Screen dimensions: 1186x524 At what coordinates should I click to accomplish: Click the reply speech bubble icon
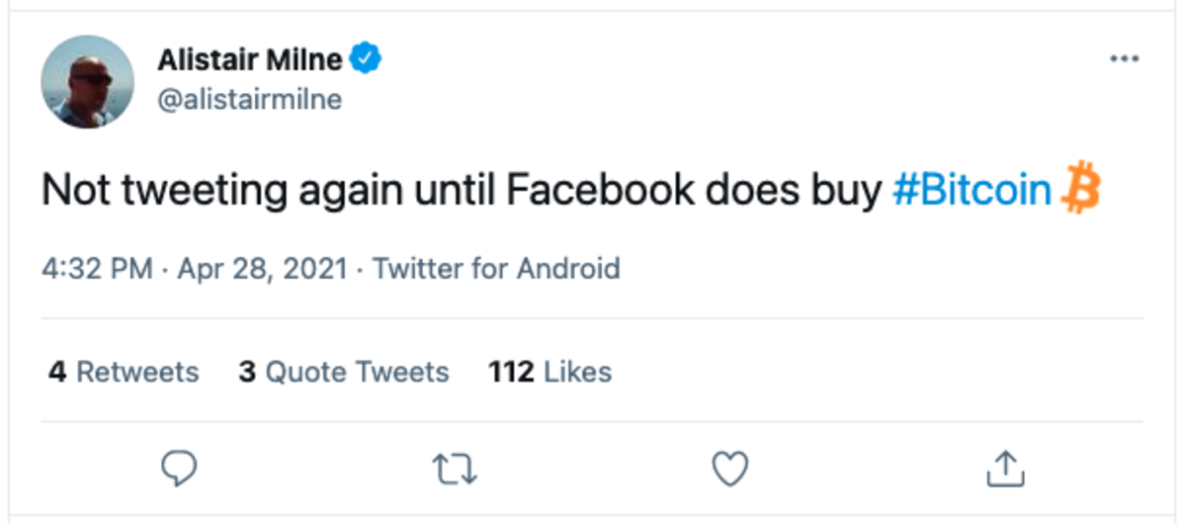click(x=179, y=469)
